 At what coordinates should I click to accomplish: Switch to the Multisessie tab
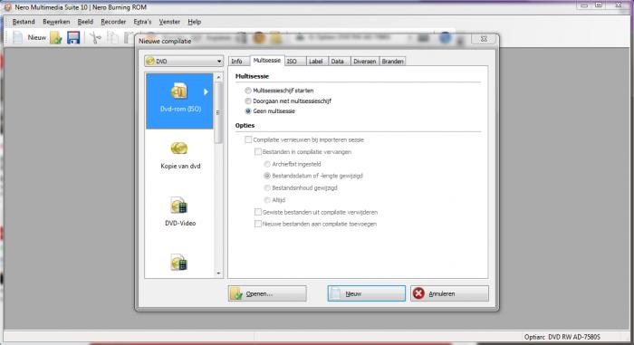tap(267, 61)
